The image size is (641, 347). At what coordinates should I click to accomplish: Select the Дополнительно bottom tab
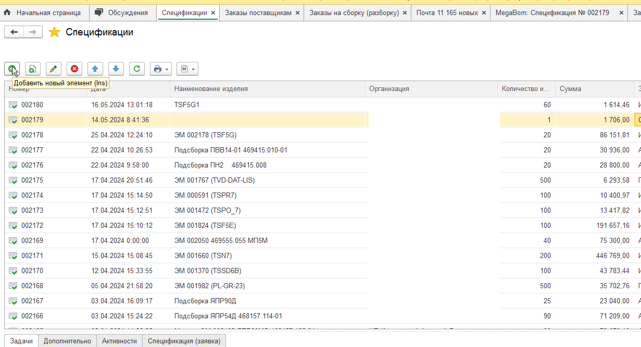[67, 341]
